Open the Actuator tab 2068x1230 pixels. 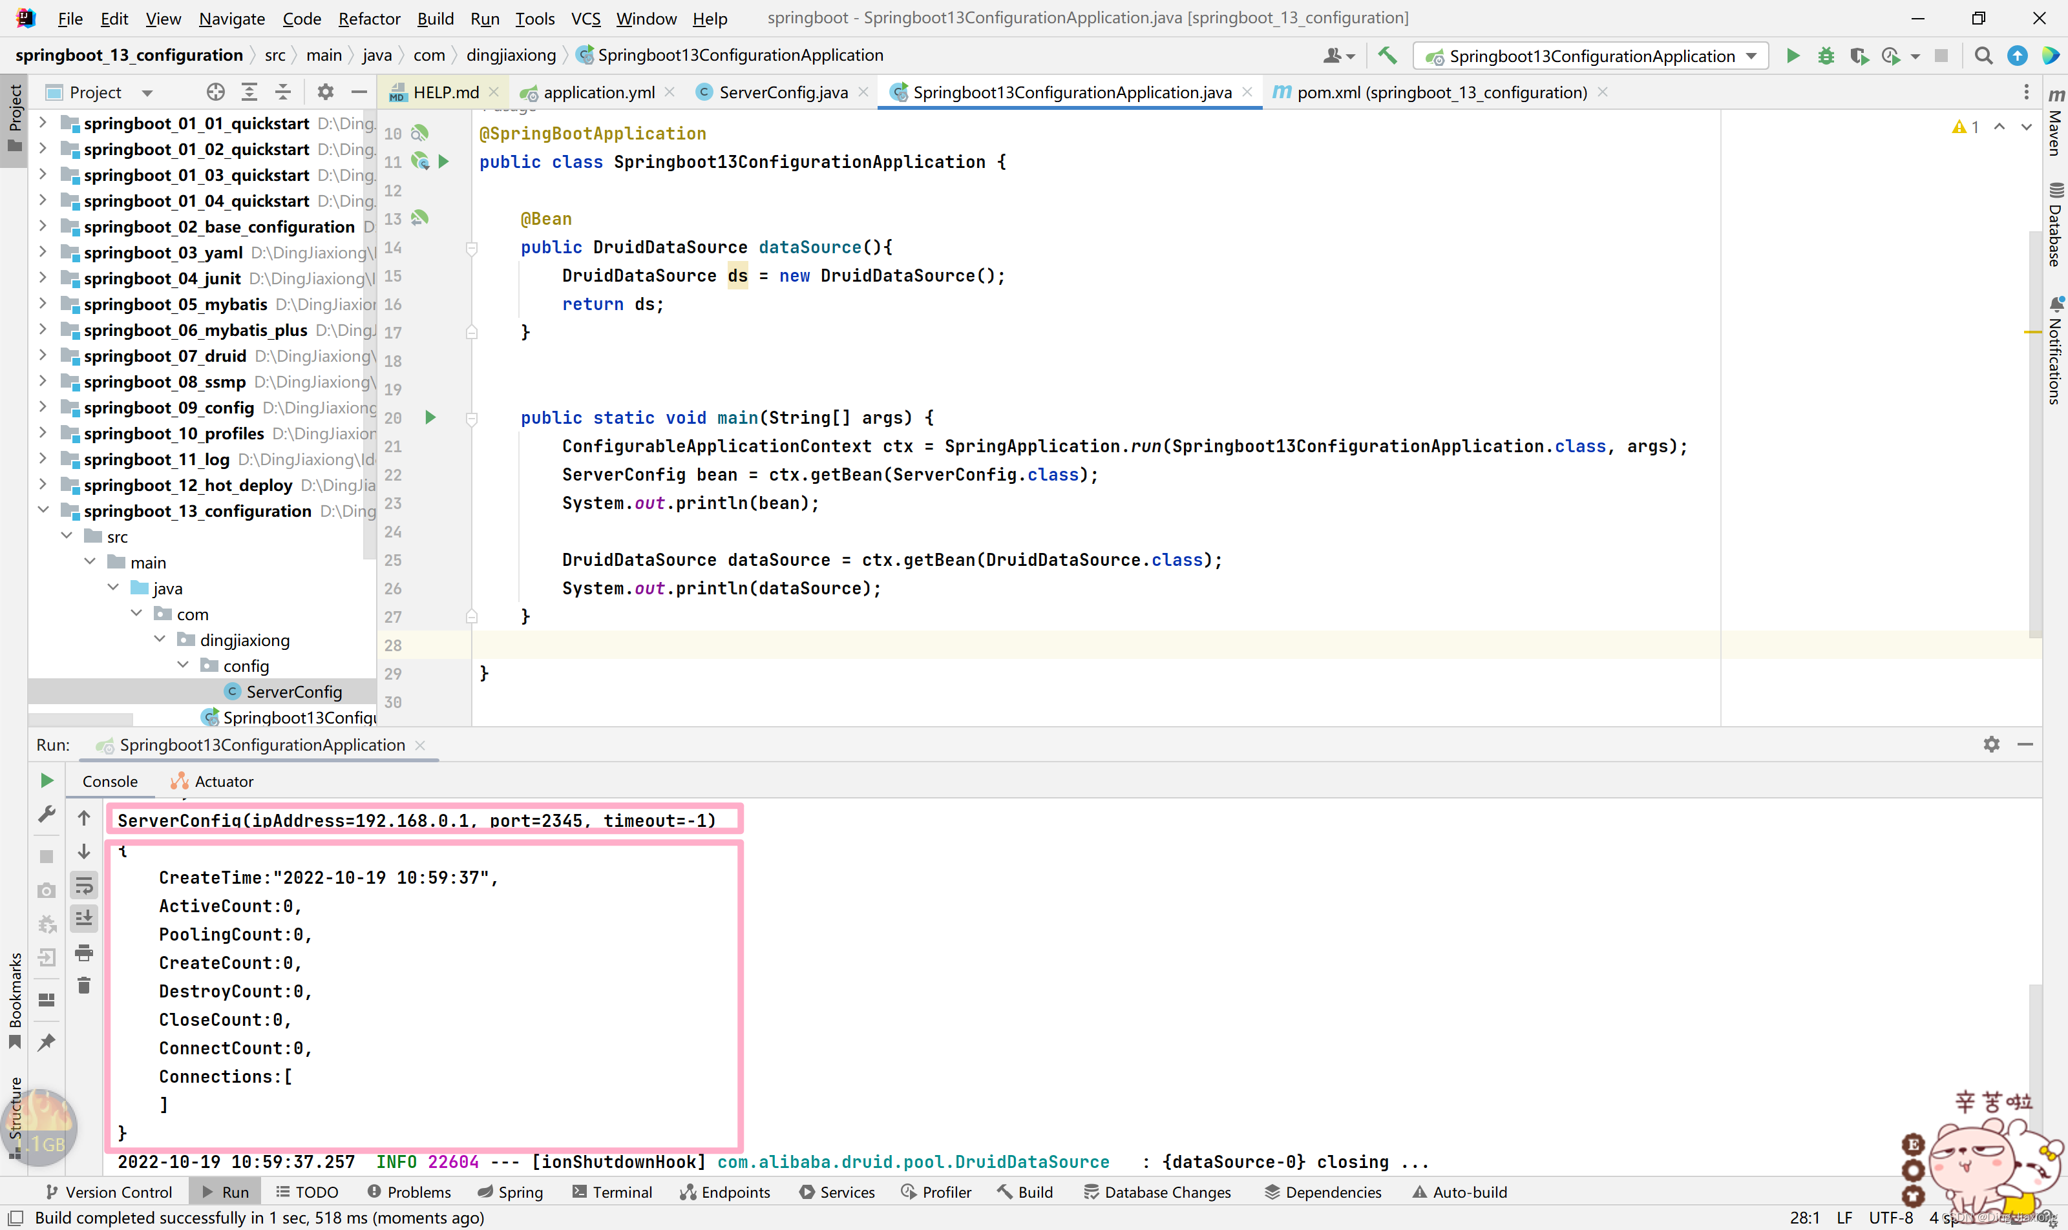(211, 781)
